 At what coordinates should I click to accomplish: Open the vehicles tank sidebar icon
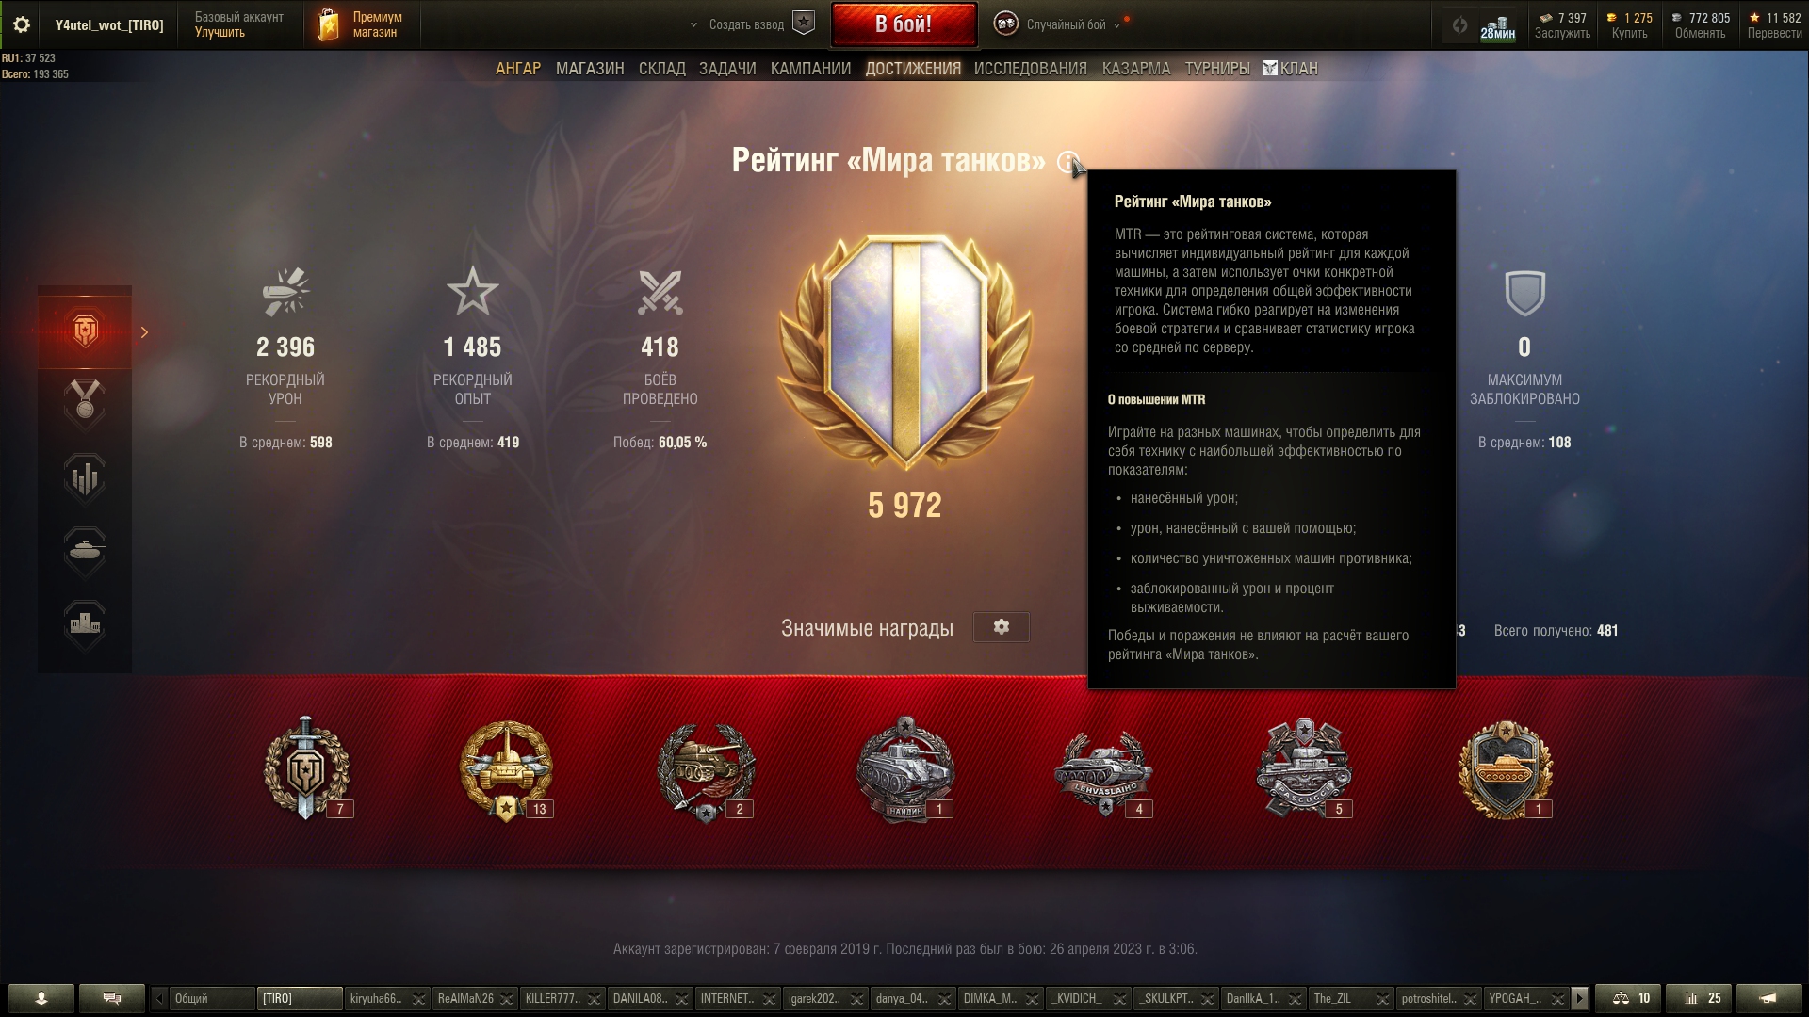coord(85,551)
